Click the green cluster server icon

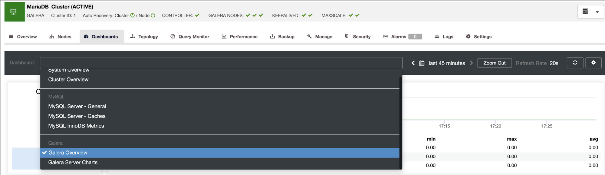point(15,12)
